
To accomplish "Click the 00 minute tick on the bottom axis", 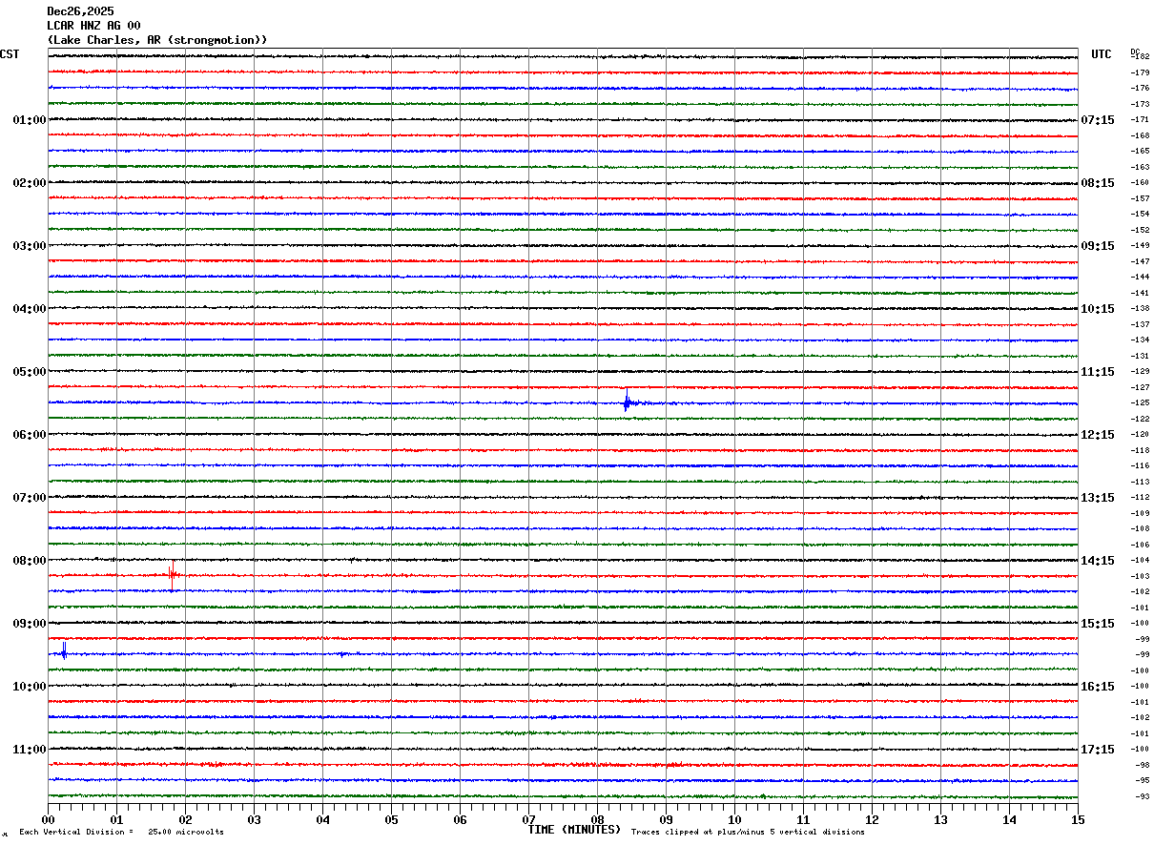I will coord(48,819).
